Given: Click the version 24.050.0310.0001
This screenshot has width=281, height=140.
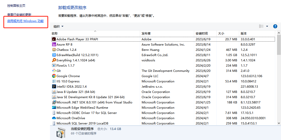Looking at the screenshot, I should tap(253, 118).
